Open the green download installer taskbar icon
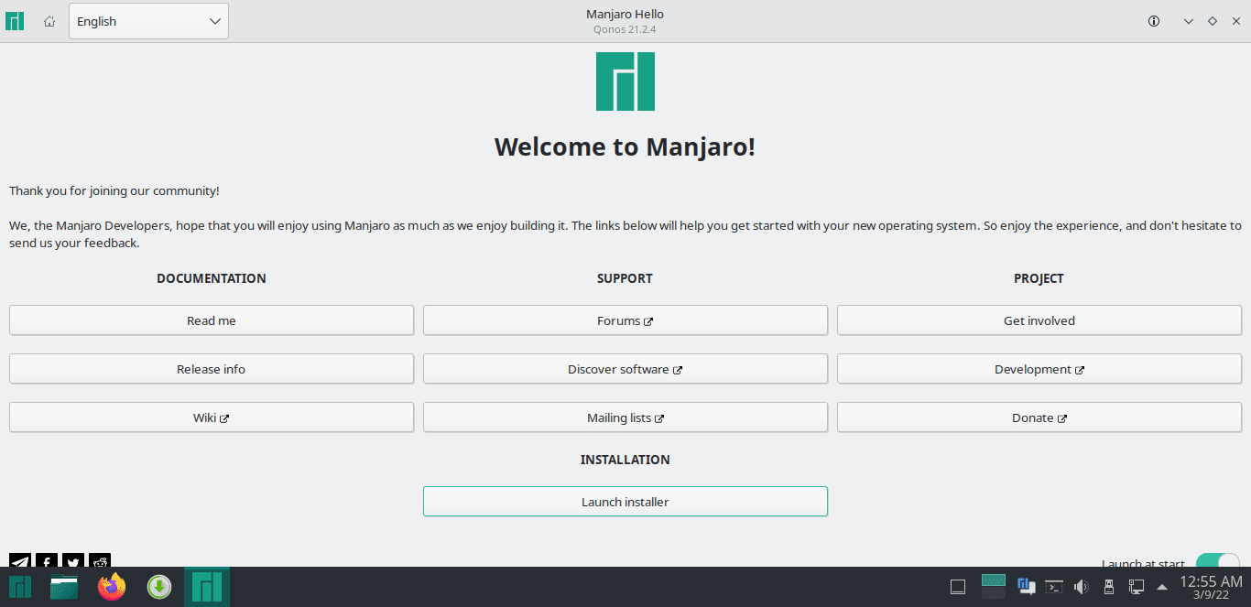Screen dimensions: 1251x607 pyautogui.click(x=159, y=587)
